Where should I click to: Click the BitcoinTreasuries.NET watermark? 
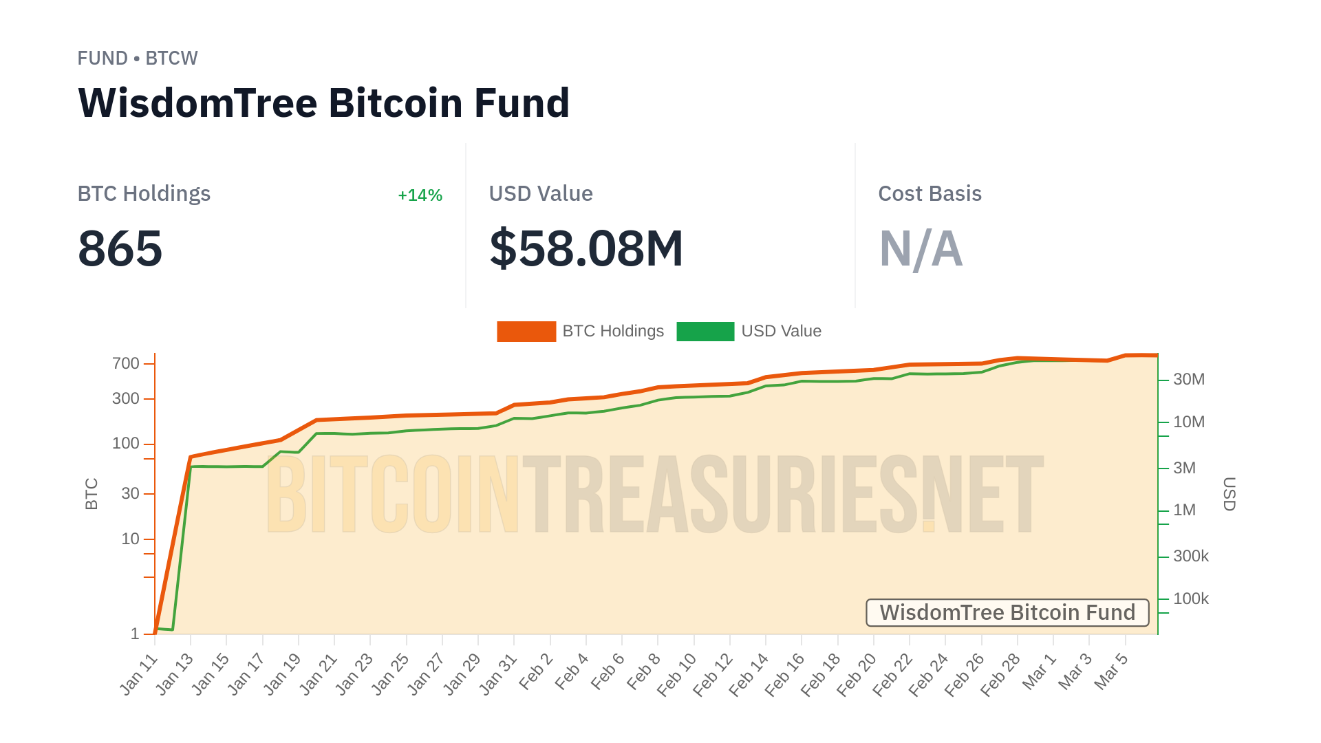click(654, 494)
